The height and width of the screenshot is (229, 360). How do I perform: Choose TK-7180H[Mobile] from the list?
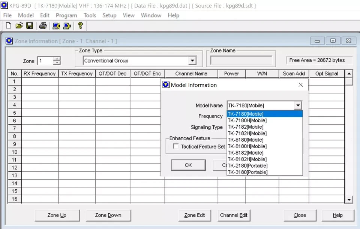pyautogui.click(x=265, y=120)
